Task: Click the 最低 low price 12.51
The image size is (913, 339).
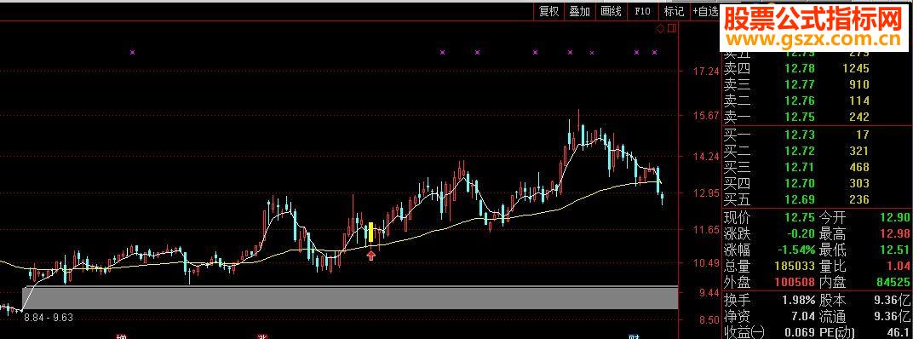Action: 895,250
